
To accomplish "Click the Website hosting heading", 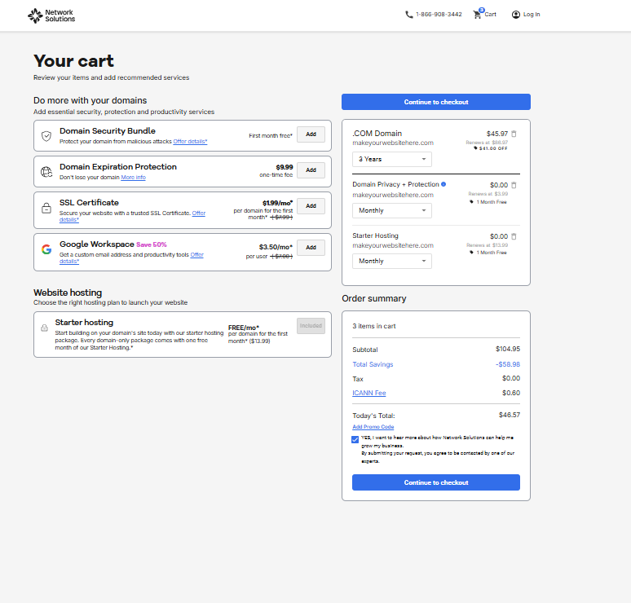I will 68,293.
